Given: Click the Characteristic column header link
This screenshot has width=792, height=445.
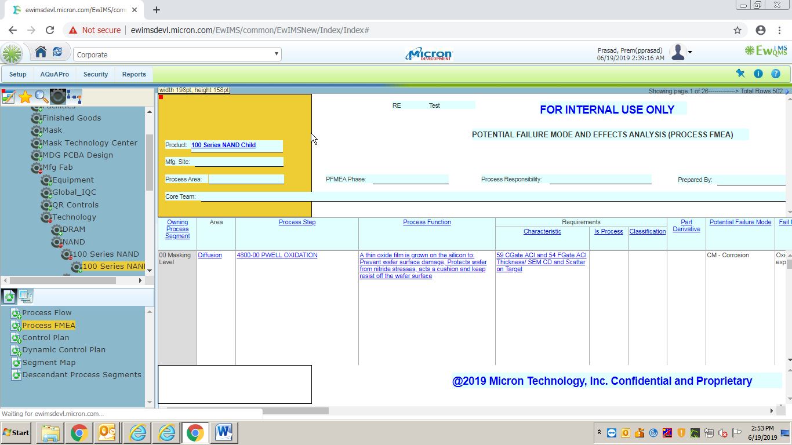Looking at the screenshot, I should (x=542, y=231).
